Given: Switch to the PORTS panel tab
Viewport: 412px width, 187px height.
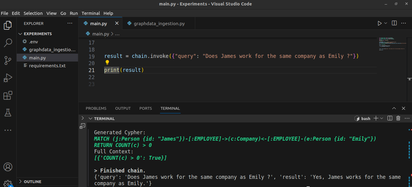Looking at the screenshot, I should point(145,108).
